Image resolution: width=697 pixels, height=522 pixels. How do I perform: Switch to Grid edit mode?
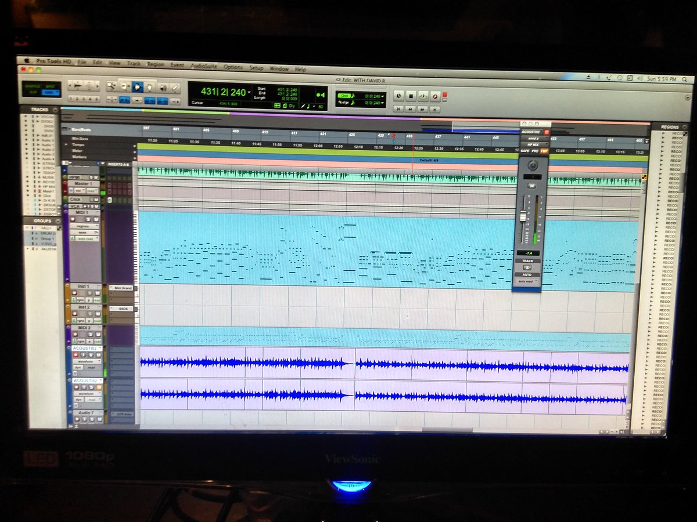tap(51, 92)
